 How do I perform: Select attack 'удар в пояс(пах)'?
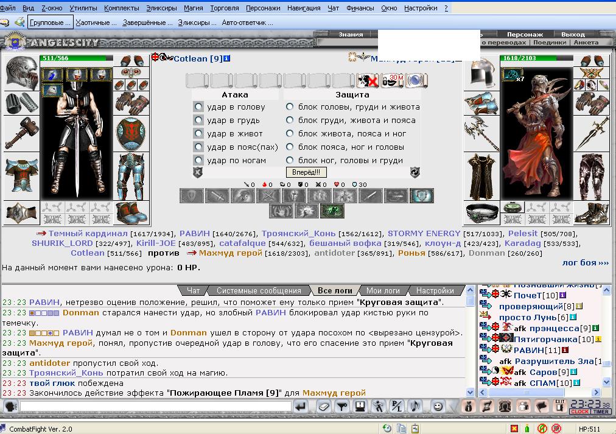(x=198, y=147)
